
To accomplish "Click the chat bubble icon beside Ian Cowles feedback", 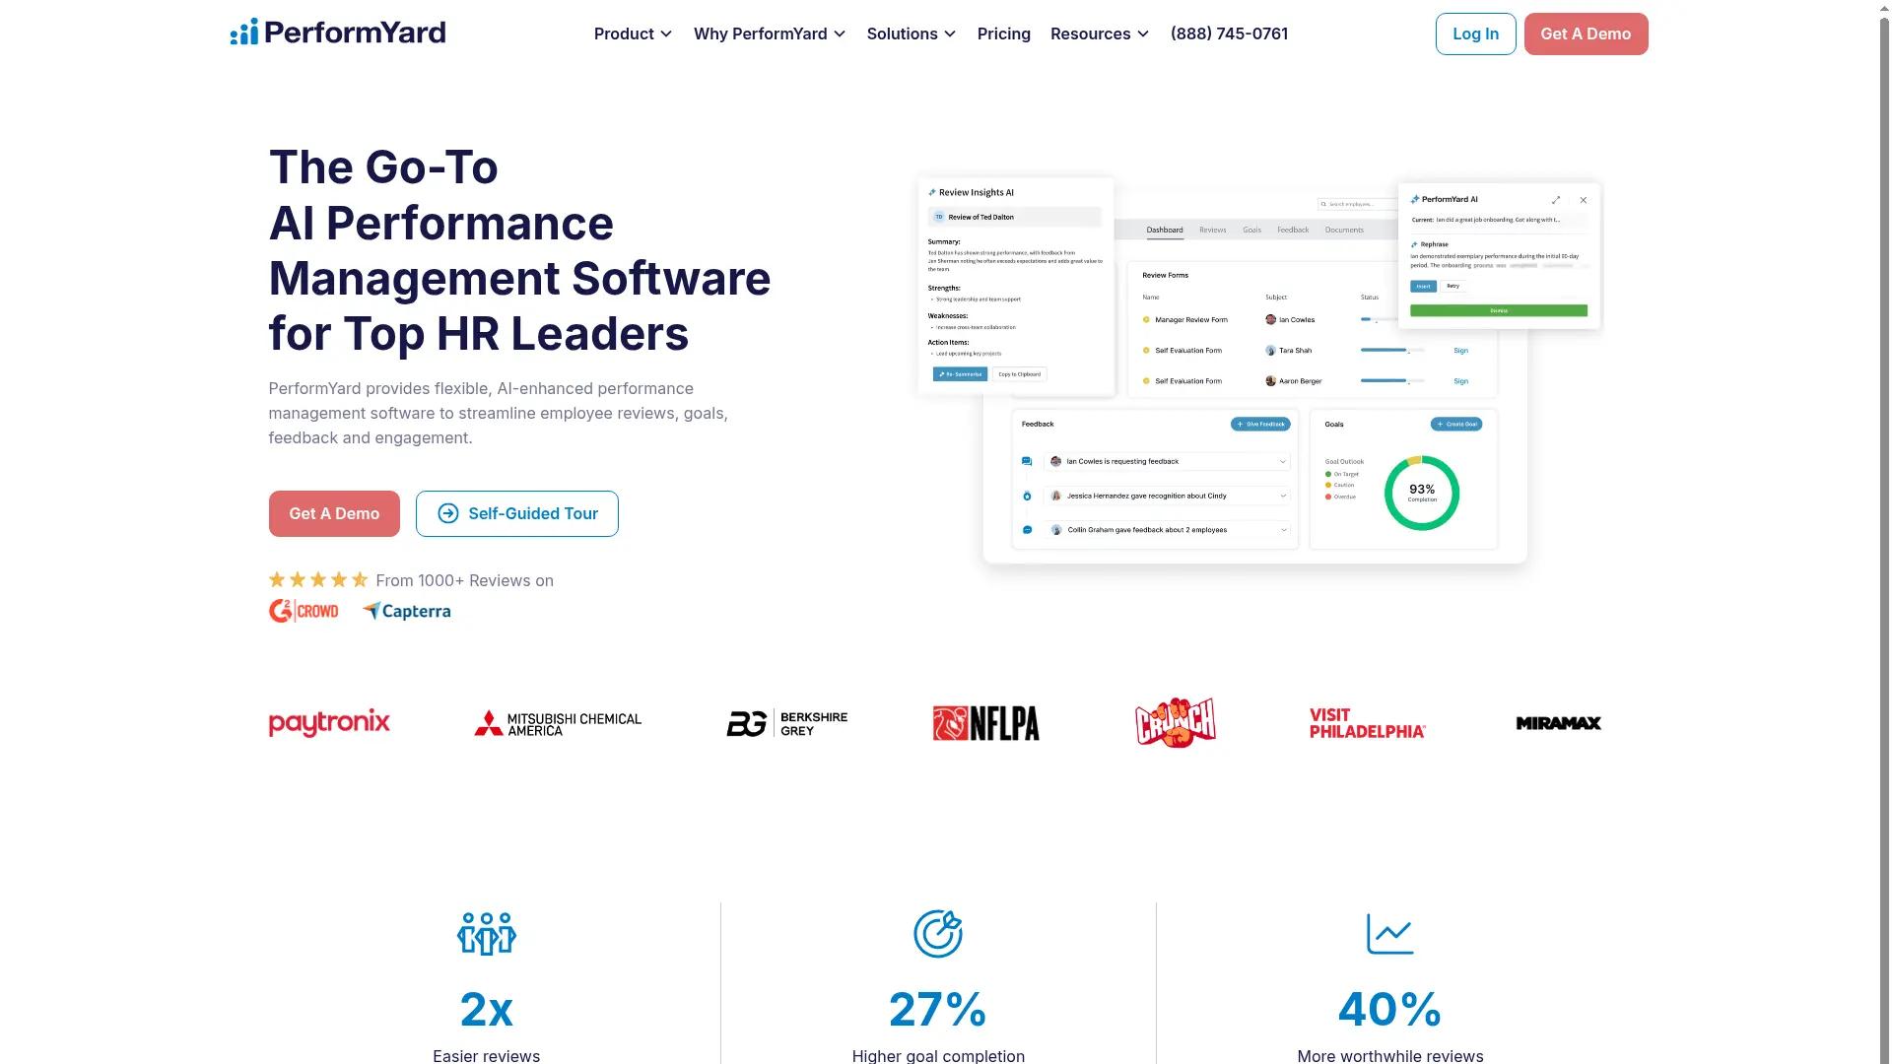I will [x=1027, y=461].
